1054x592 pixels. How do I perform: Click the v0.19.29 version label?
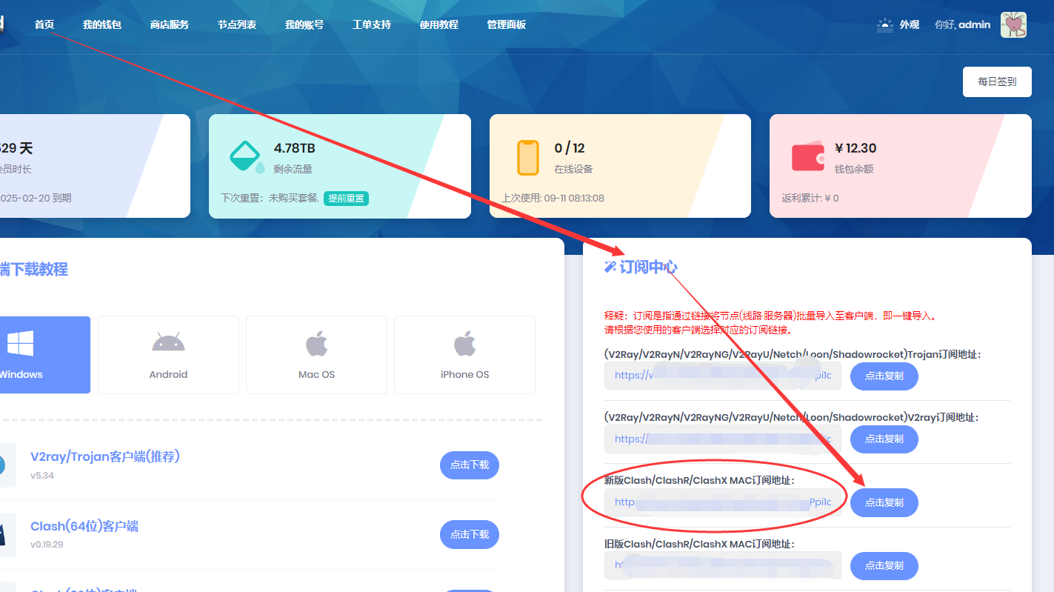47,544
